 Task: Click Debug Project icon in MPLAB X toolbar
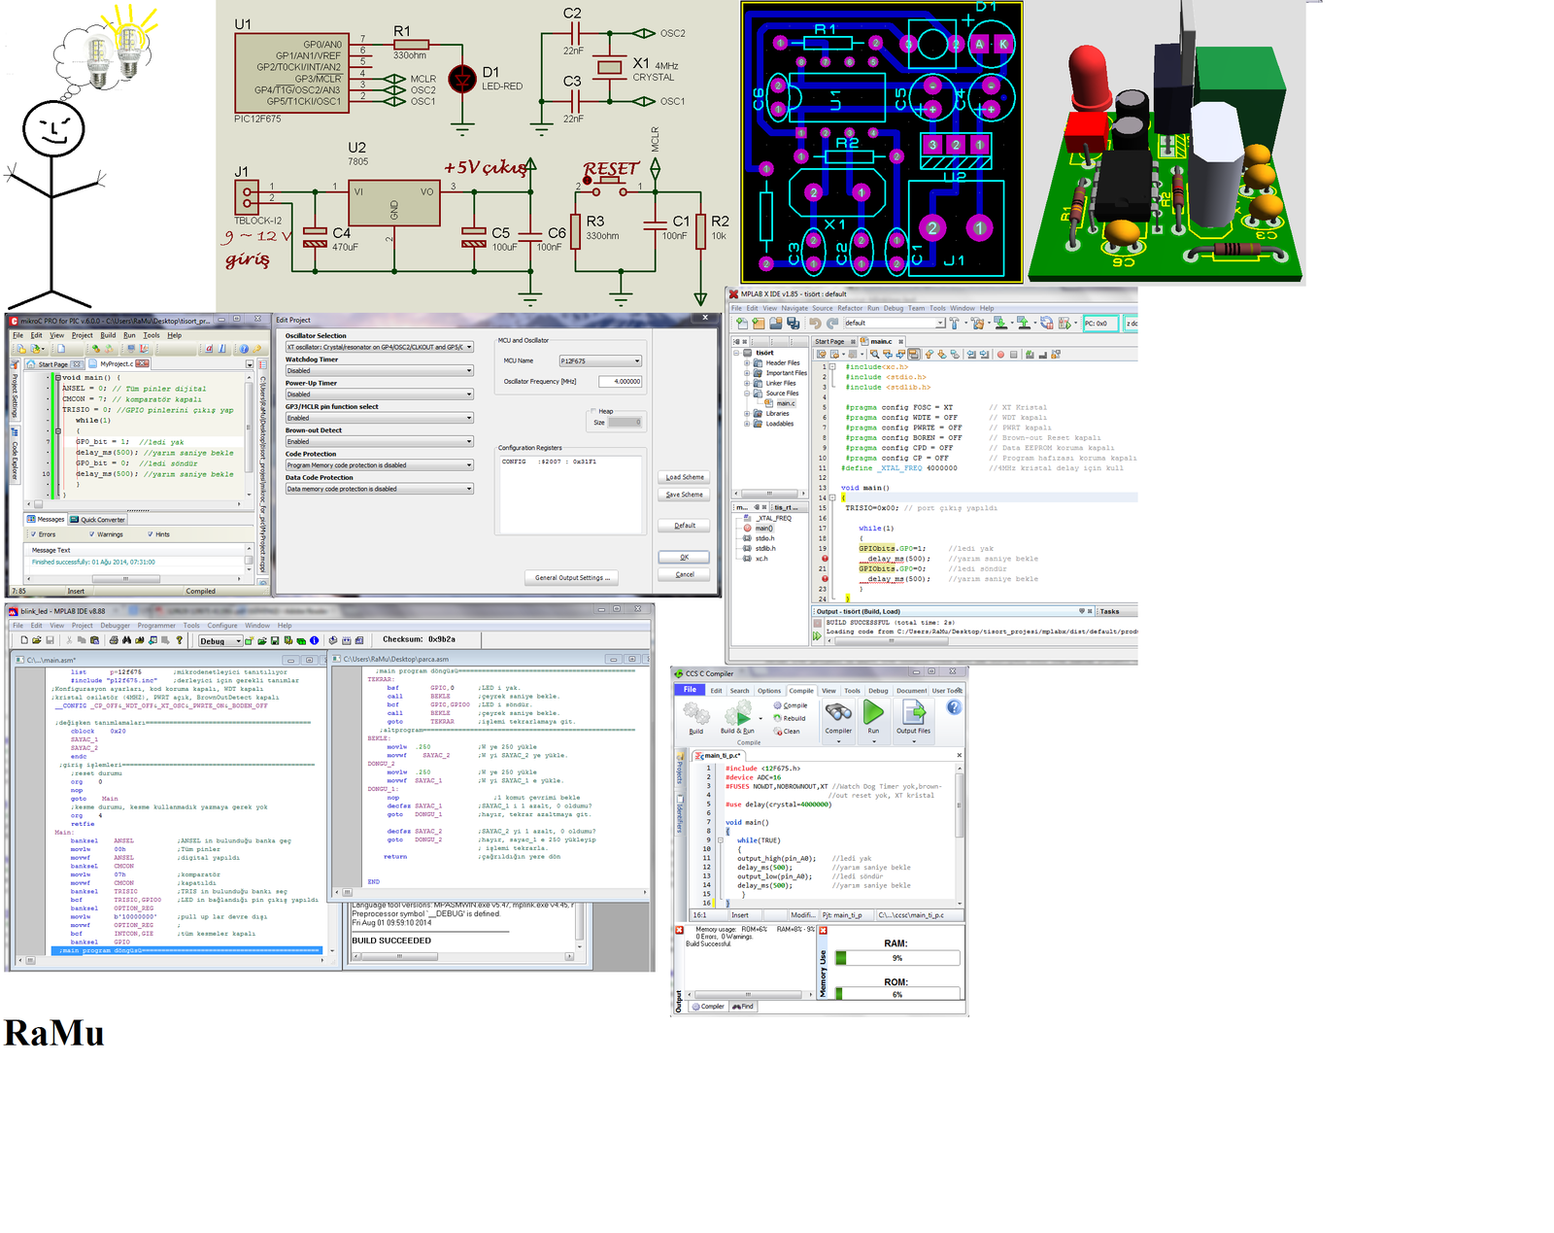(1065, 324)
